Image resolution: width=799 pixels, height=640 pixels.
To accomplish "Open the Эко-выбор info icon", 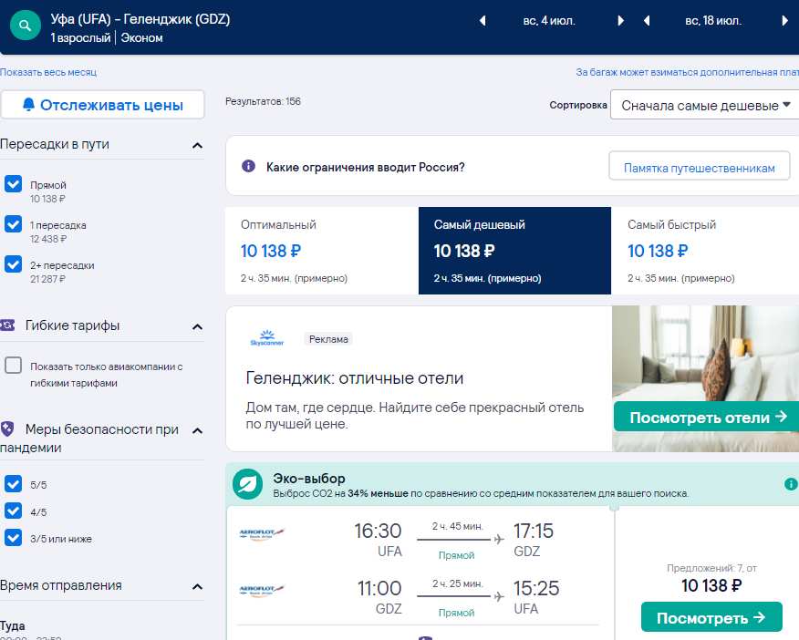I will tap(791, 484).
